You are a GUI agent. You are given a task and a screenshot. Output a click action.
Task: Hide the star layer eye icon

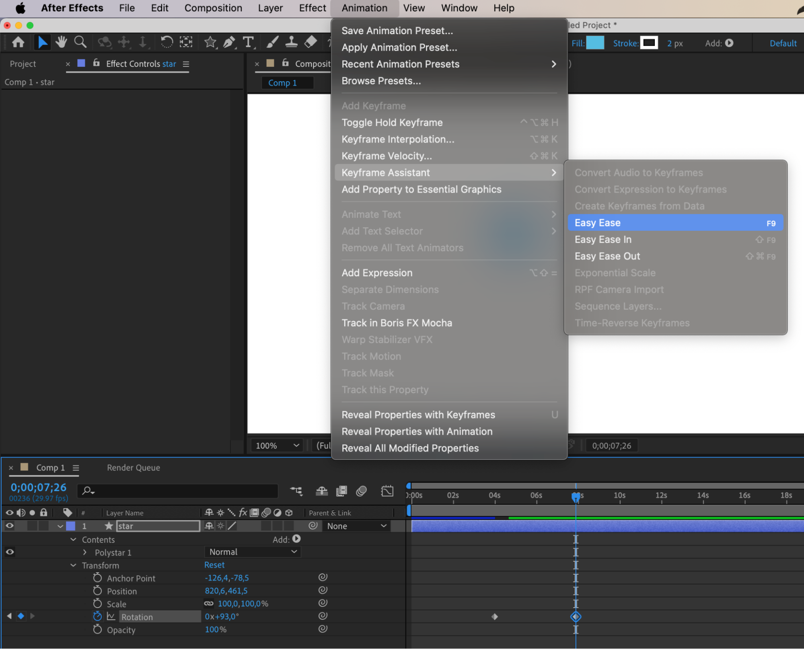click(10, 526)
